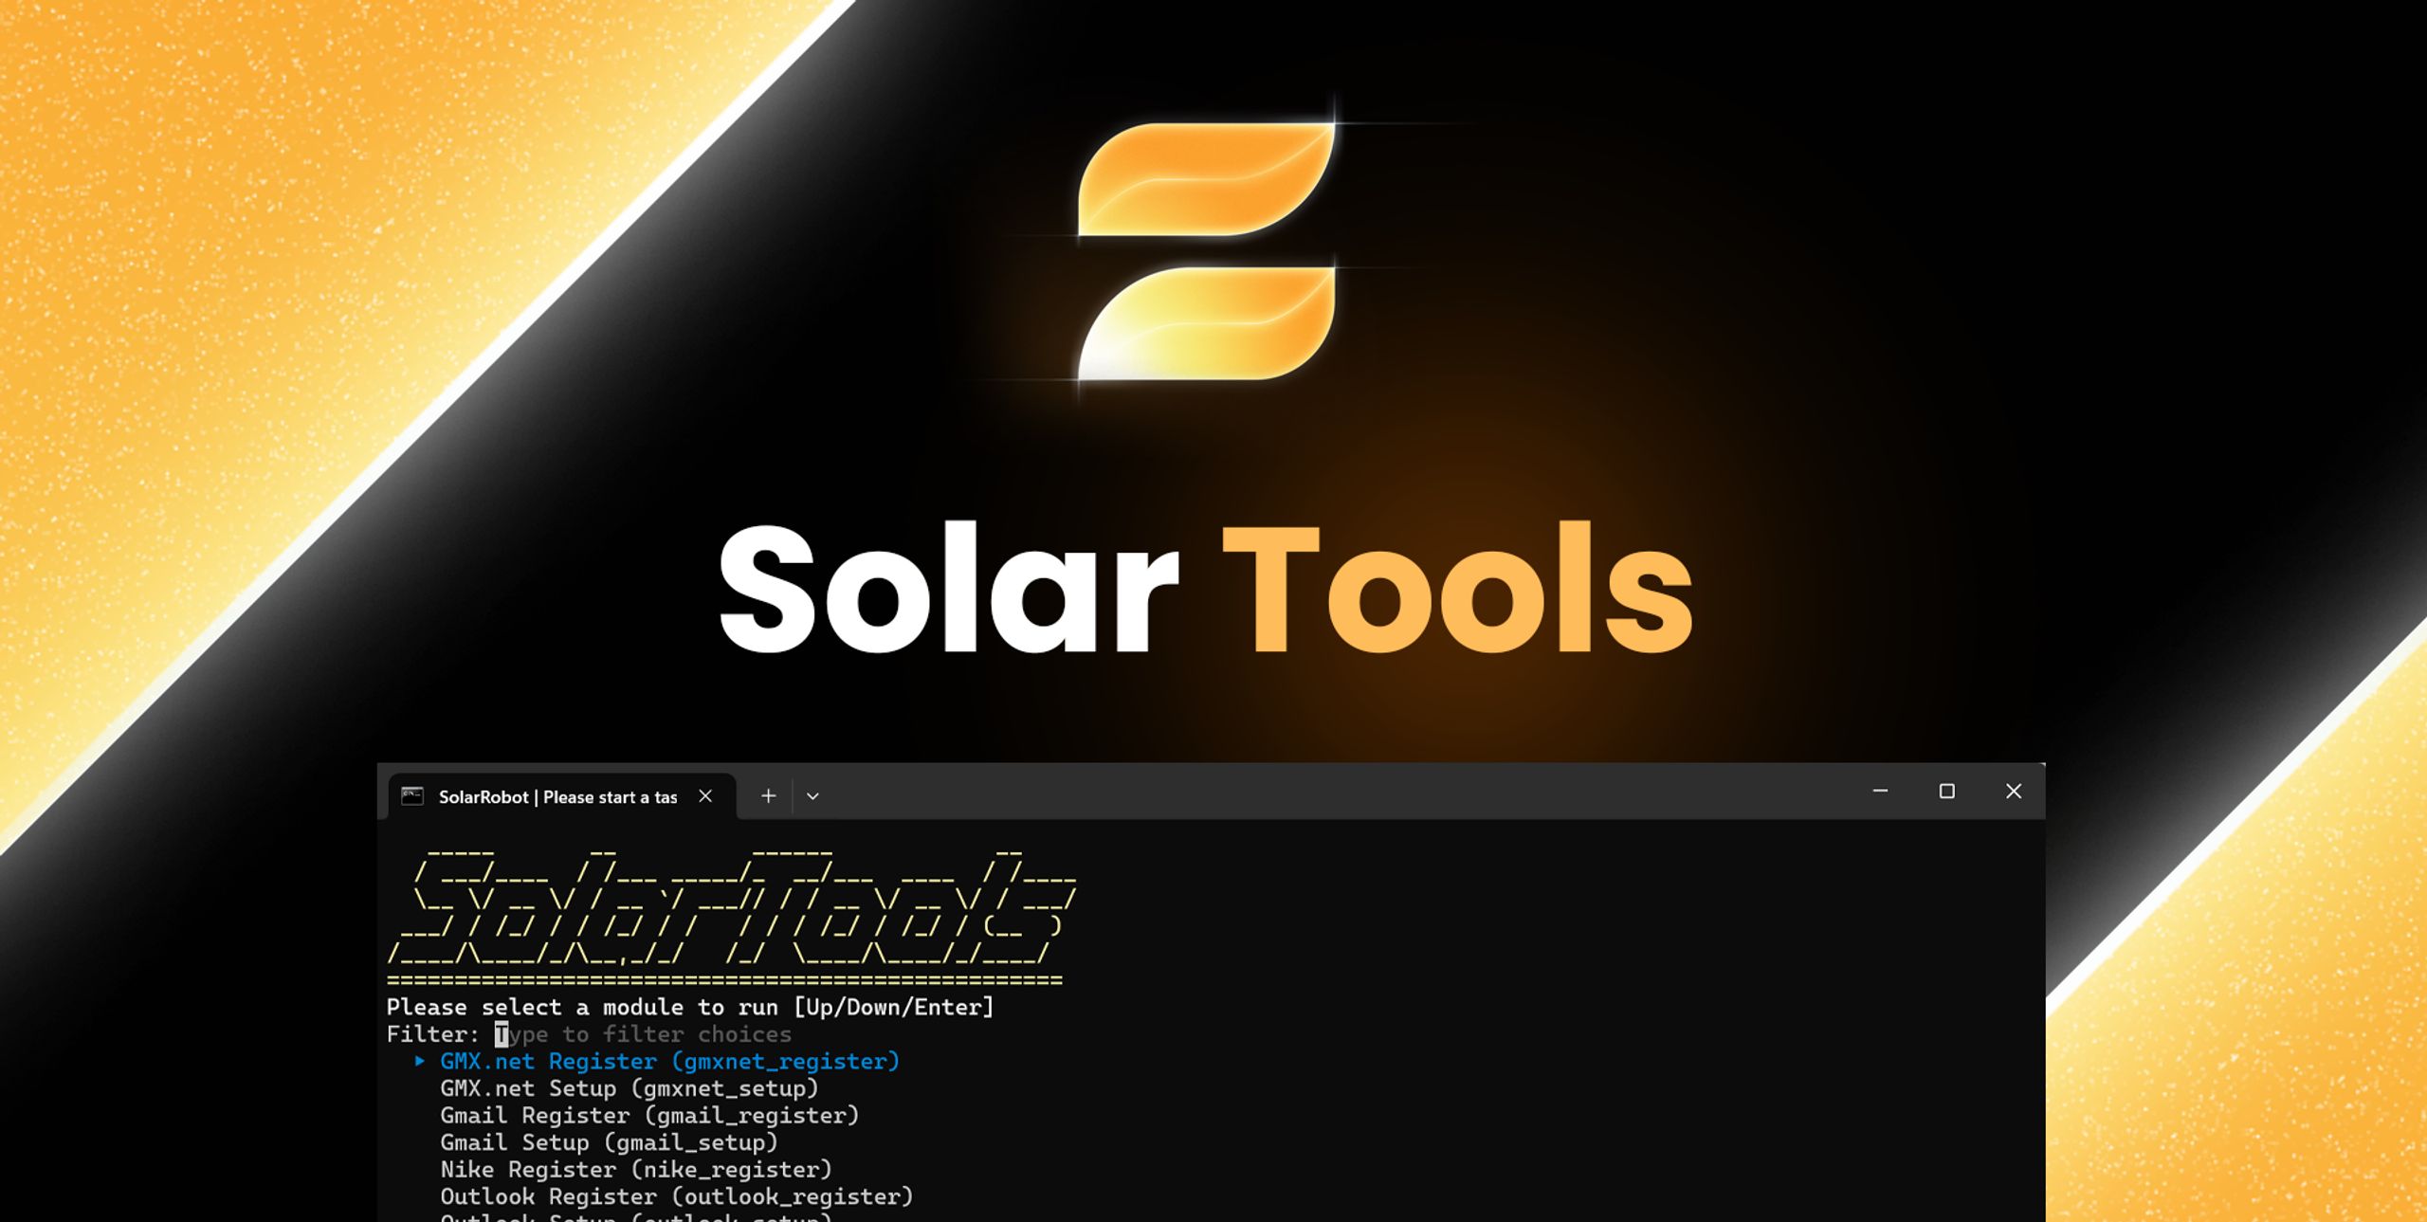Select Gmail Setup (gmail_setup)

tap(609, 1142)
